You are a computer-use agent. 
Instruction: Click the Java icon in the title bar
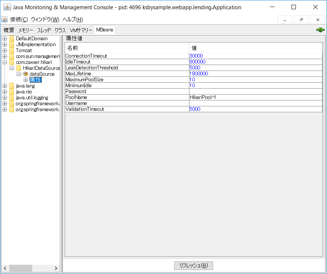[7, 7]
